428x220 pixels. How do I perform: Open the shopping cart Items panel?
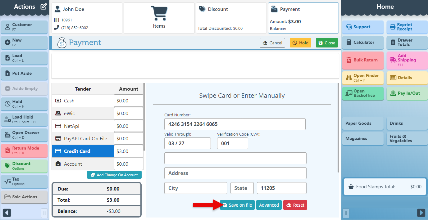[159, 18]
